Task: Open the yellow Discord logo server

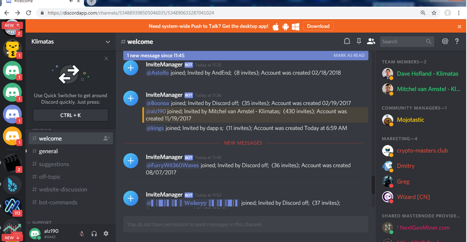Action: [x=12, y=136]
